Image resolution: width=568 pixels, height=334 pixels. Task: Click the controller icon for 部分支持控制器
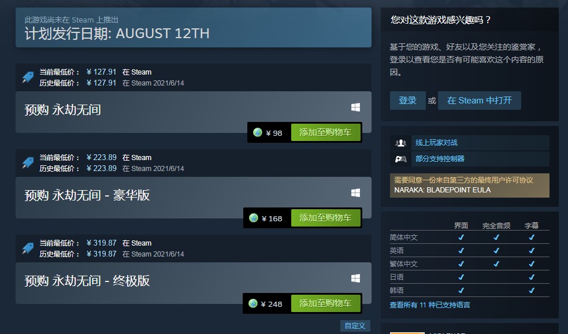pos(400,159)
